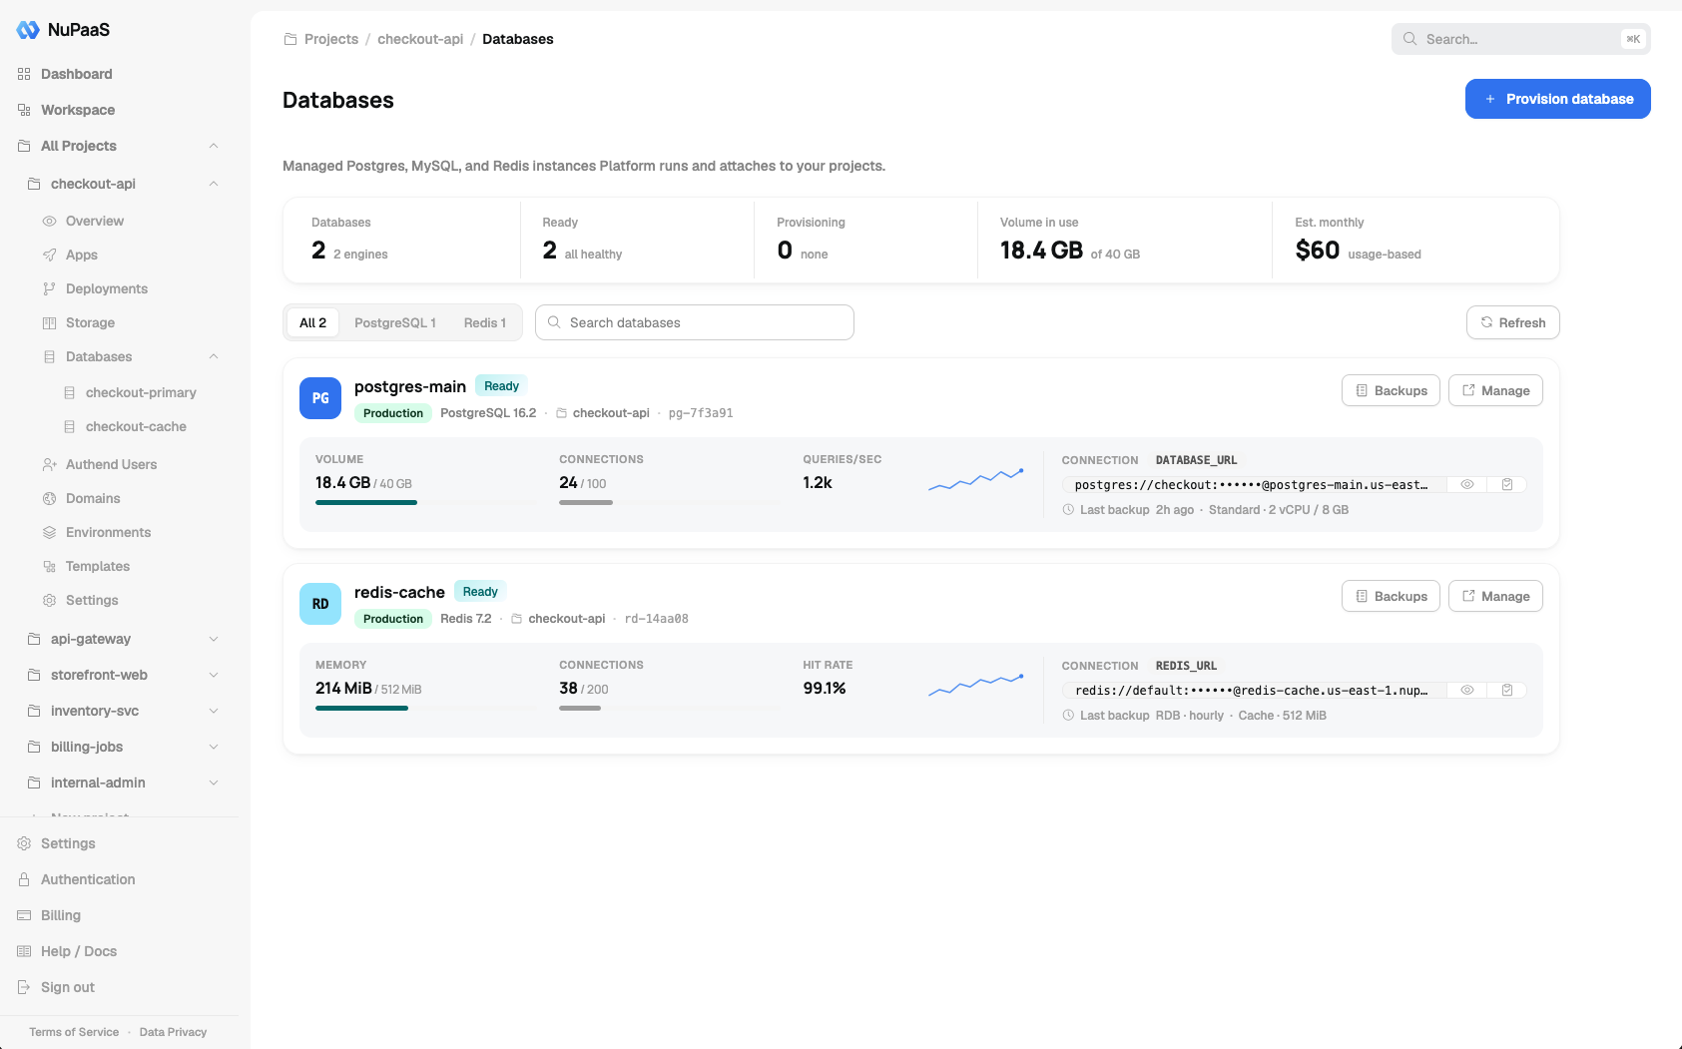
Task: Manage postgres-main database
Action: click(x=1495, y=390)
